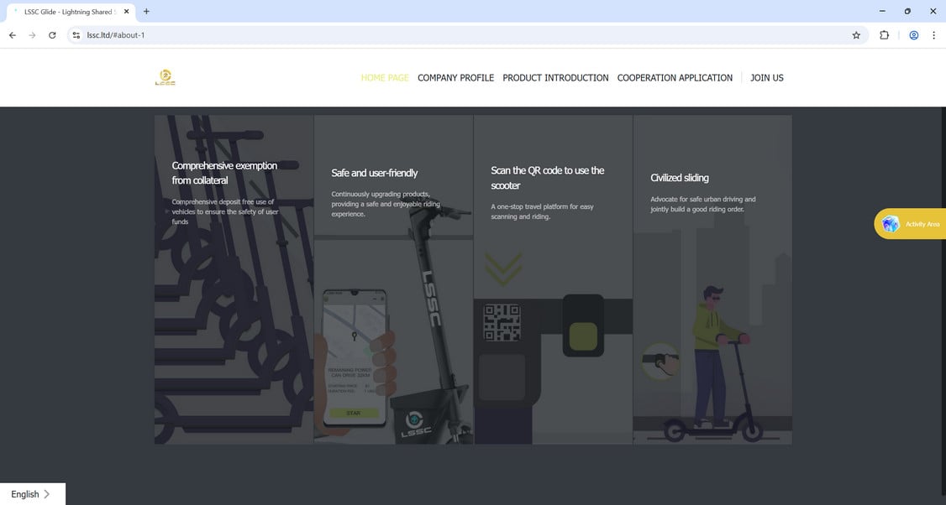The width and height of the screenshot is (946, 505).
Task: Restore down the browser window
Action: [x=907, y=12]
